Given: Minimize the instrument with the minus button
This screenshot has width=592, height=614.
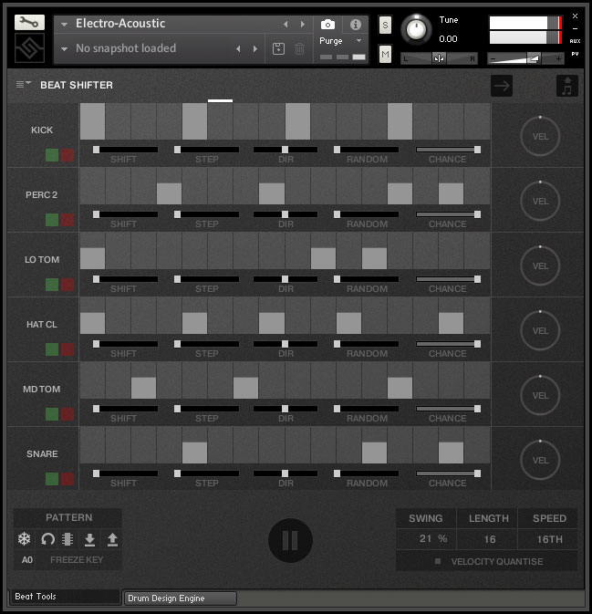Looking at the screenshot, I should pyautogui.click(x=575, y=28).
